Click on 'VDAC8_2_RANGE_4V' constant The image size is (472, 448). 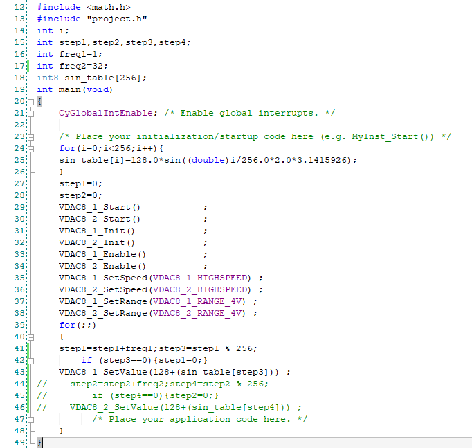click(197, 314)
